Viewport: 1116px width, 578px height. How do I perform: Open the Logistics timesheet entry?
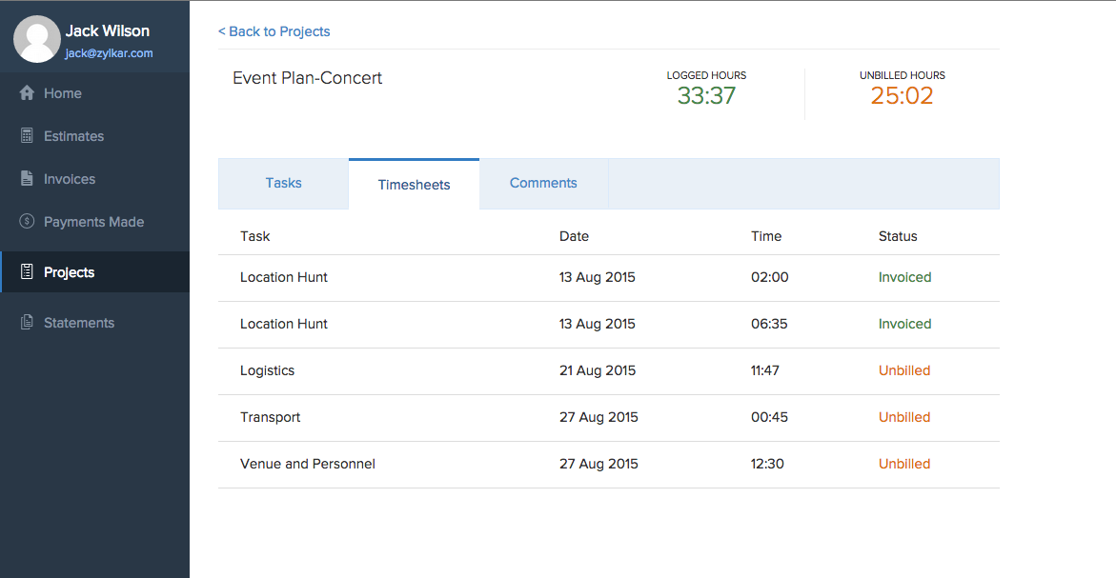click(267, 370)
